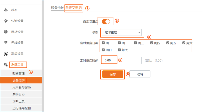The height and width of the screenshot is (112, 203).
Task: Uncheck the 周三 checkbox
Action: click(x=135, y=43)
